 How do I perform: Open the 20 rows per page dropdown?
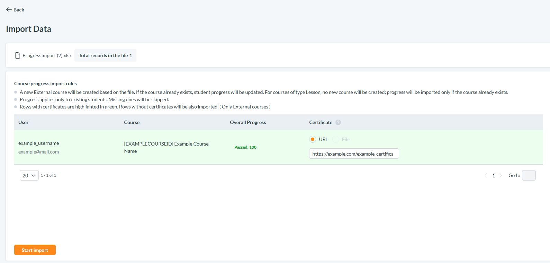[29, 175]
